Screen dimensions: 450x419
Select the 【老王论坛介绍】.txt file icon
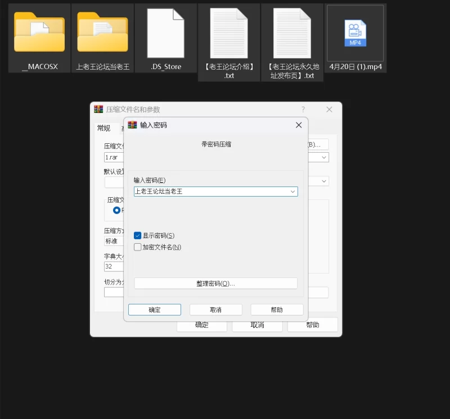point(229,34)
